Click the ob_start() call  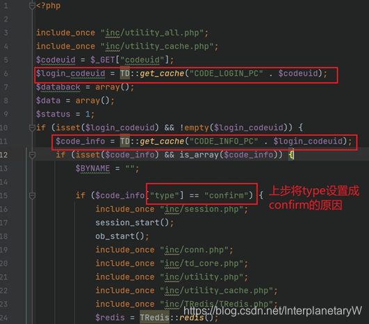[x=120, y=236]
